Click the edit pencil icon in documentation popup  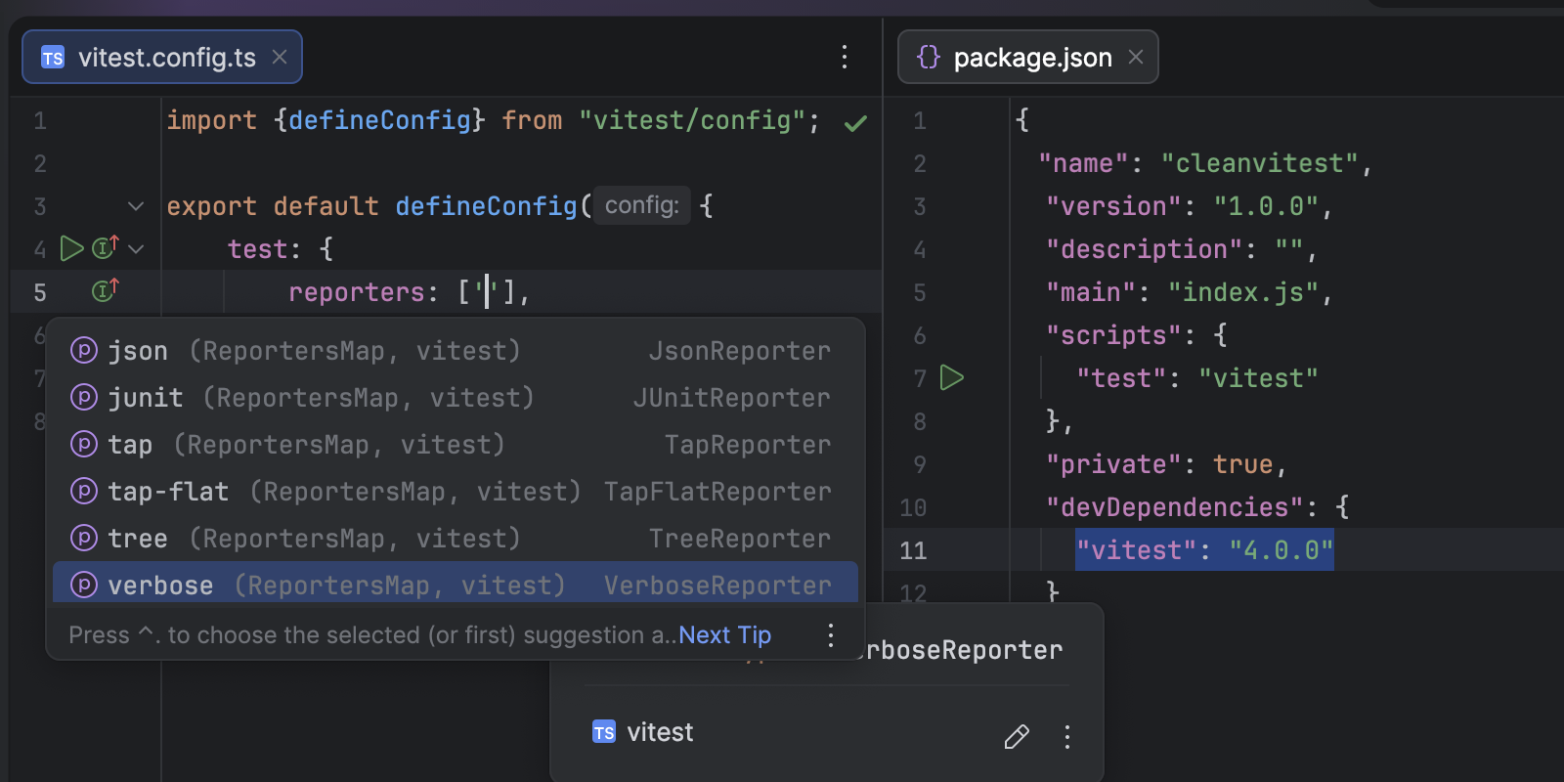point(1017,736)
